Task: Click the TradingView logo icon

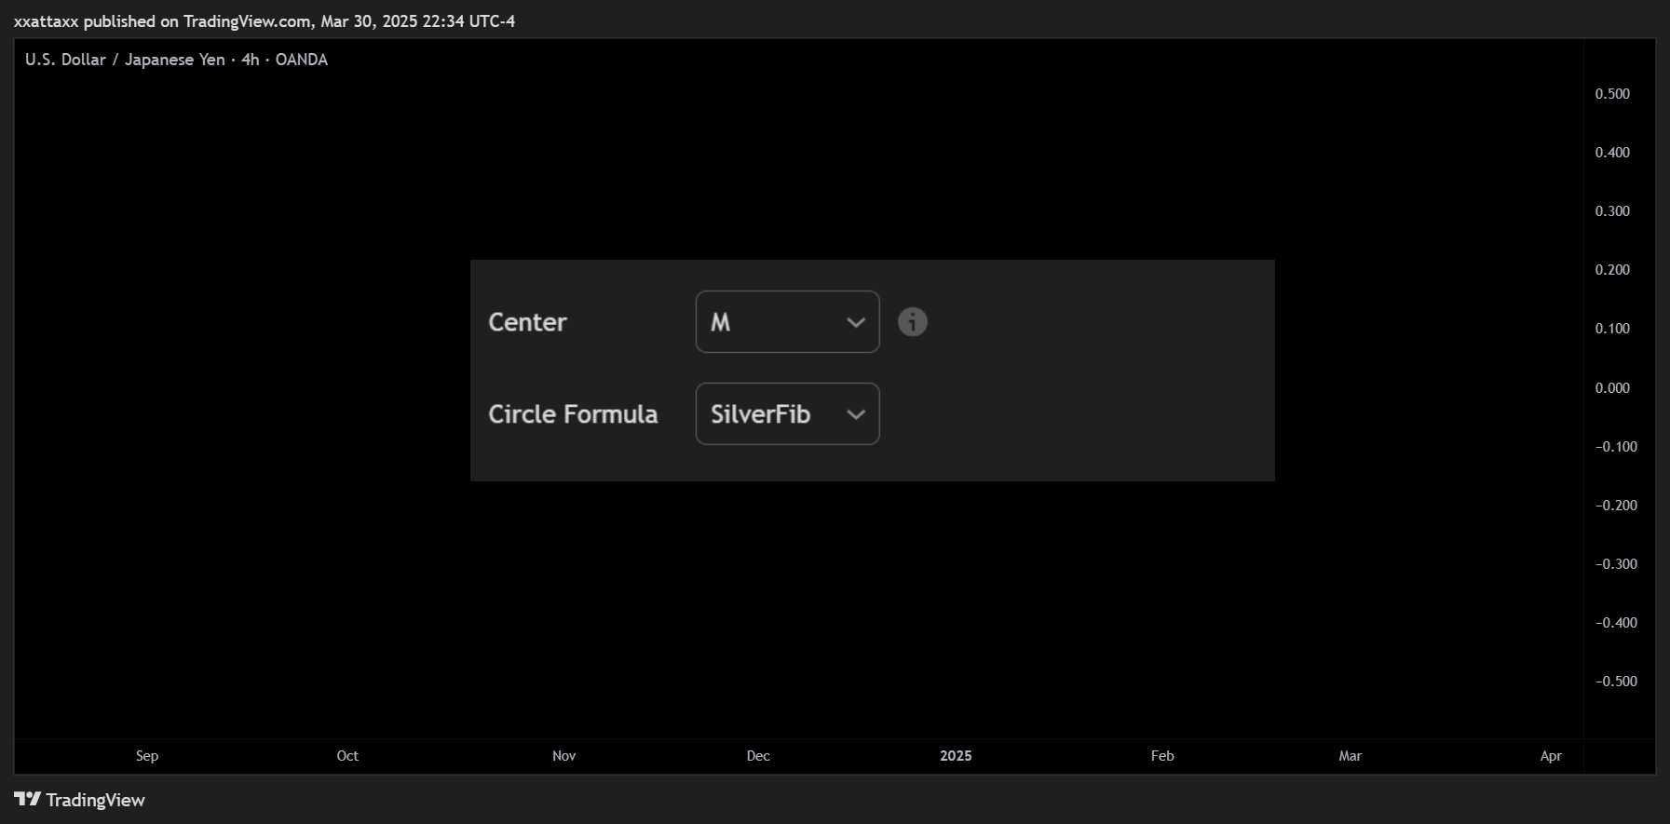Action: tap(27, 799)
